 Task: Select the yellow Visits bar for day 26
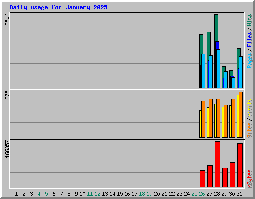(x=200, y=124)
